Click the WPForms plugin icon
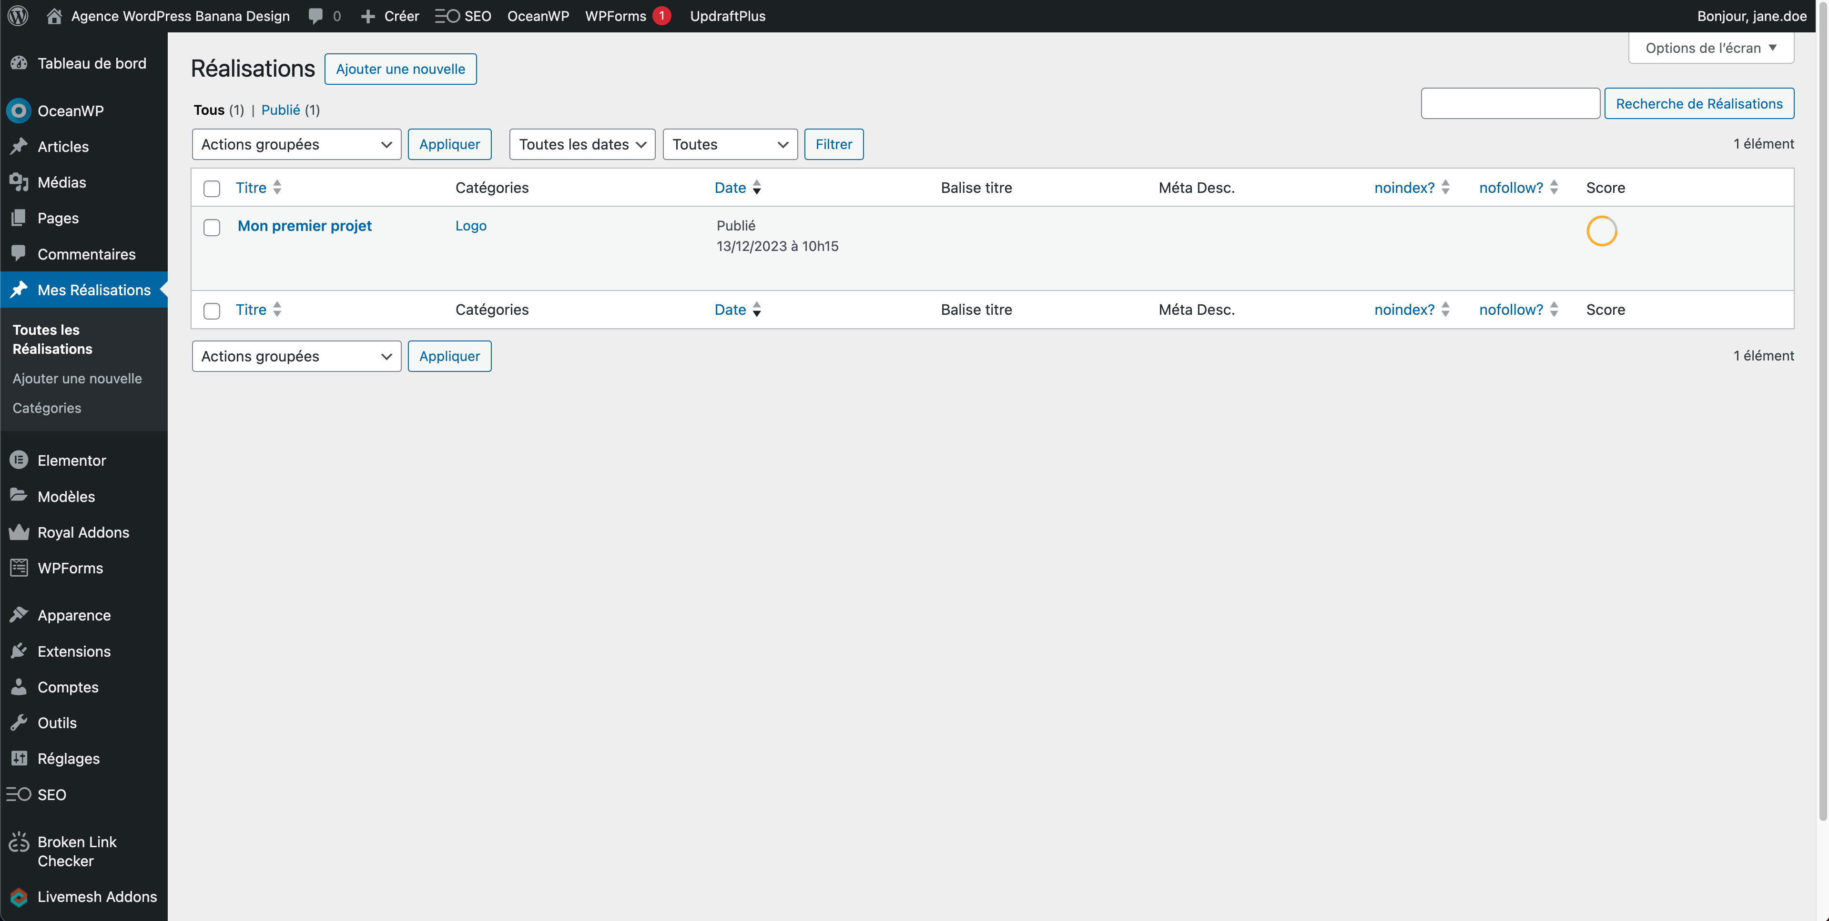The height and width of the screenshot is (921, 1829). click(19, 567)
